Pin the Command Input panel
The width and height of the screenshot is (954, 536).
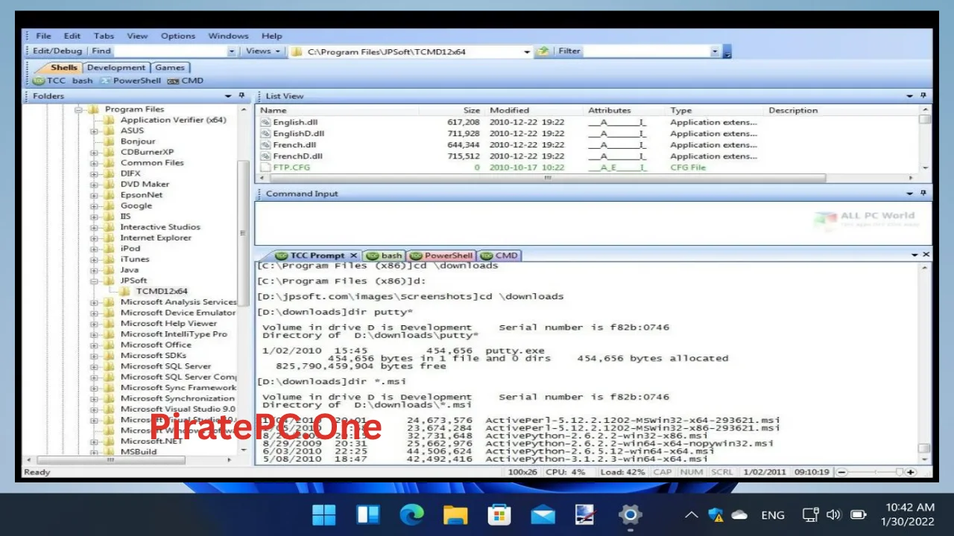pos(923,194)
